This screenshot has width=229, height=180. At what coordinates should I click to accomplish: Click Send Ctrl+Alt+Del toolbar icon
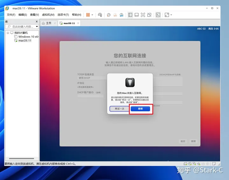tap(100, 15)
